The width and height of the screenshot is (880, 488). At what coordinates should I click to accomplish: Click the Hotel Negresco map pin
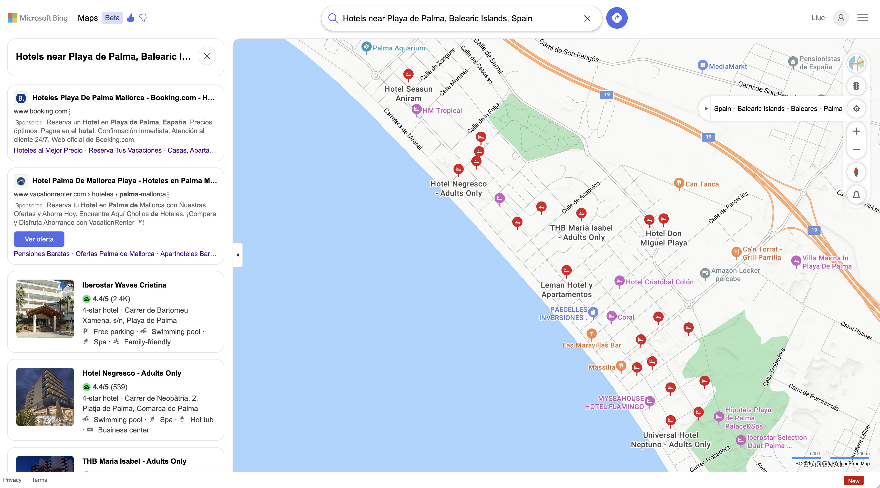click(458, 169)
